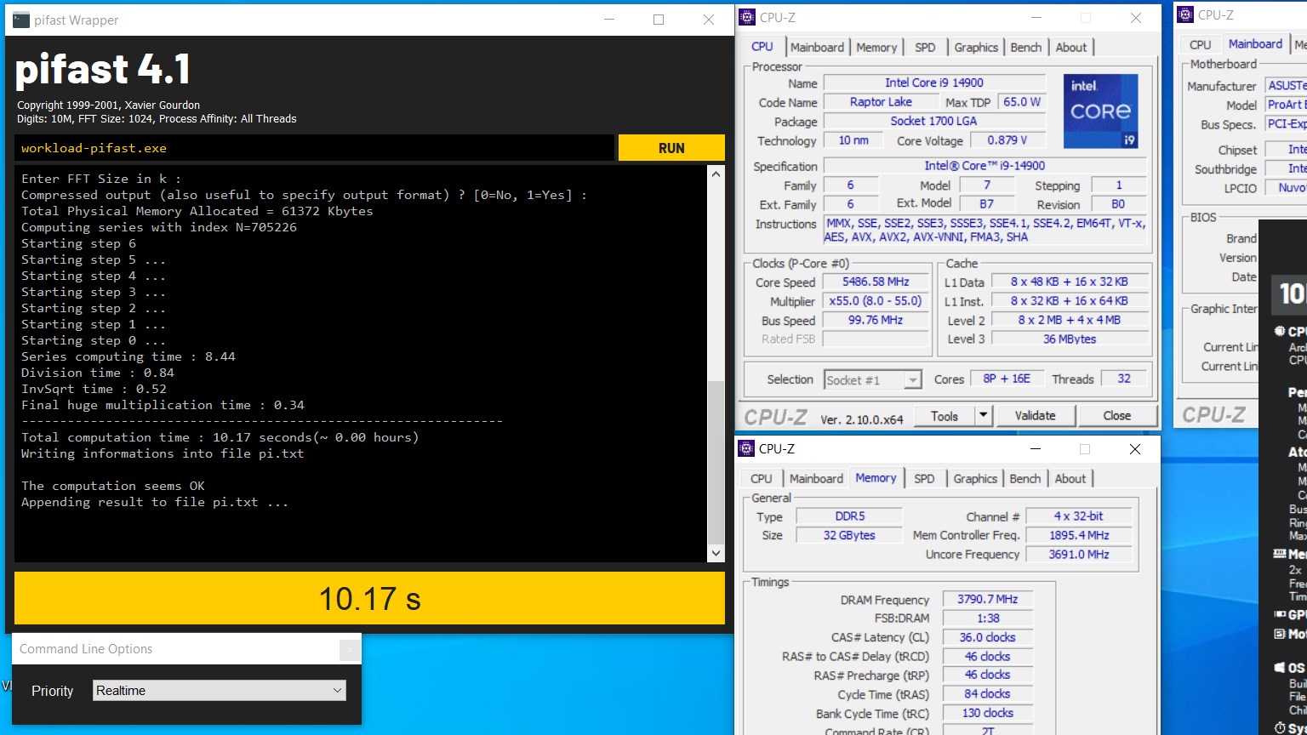Viewport: 1307px width, 735px height.
Task: Click the Validate button in CPU-Z
Action: coord(1035,416)
